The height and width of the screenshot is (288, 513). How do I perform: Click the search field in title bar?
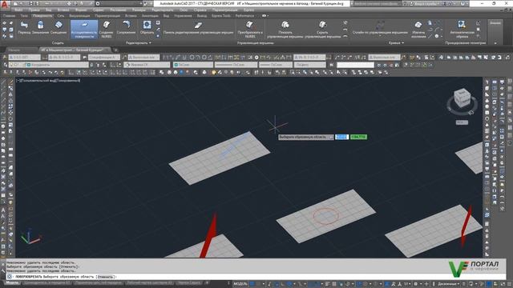click(376, 3)
